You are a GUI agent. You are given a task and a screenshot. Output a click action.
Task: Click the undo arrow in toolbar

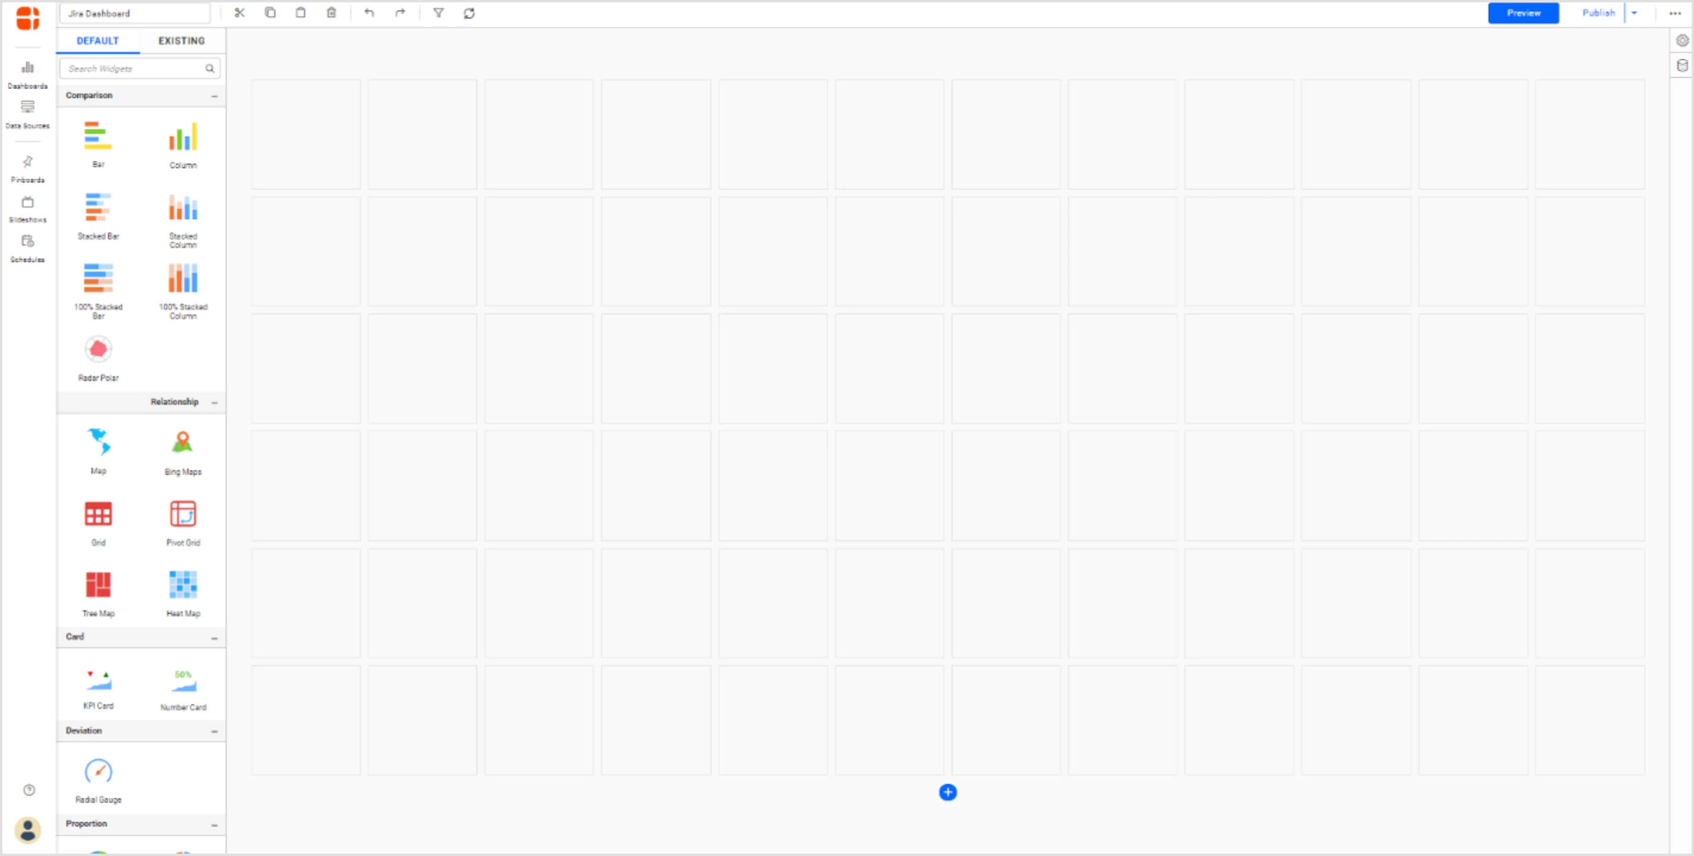coord(369,13)
